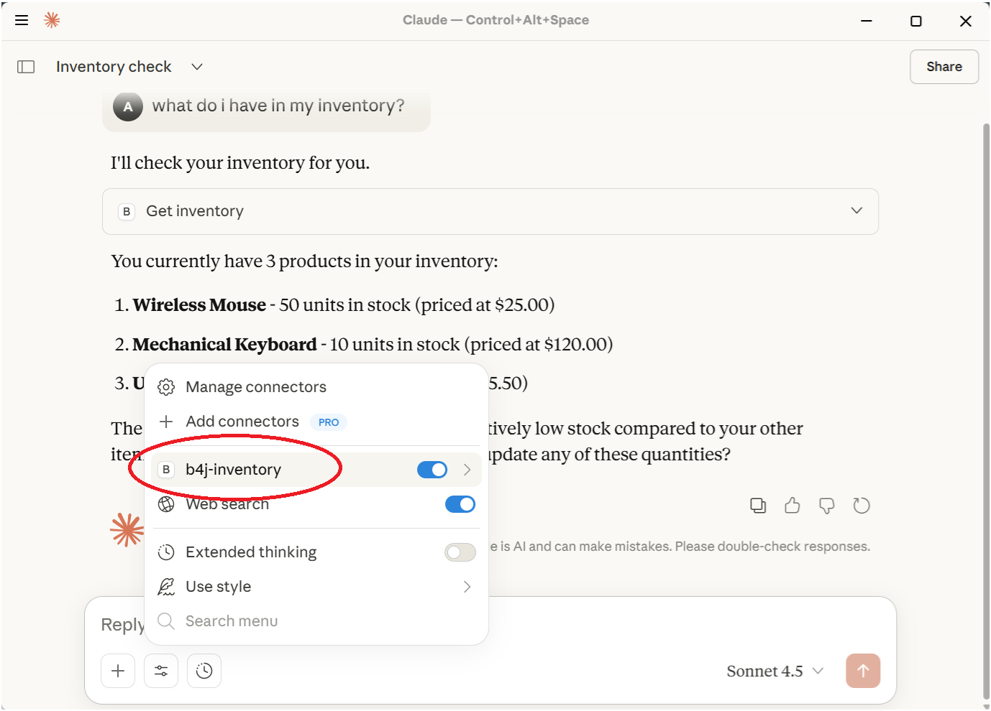
Task: Toggle the sidebar panel icon
Action: pyautogui.click(x=26, y=67)
